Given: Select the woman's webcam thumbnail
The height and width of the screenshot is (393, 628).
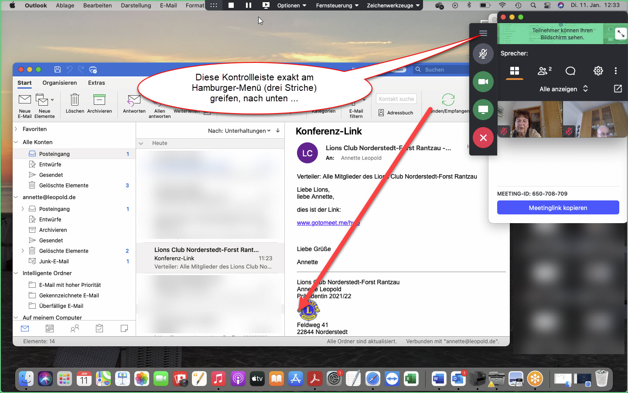Looking at the screenshot, I should (530, 120).
